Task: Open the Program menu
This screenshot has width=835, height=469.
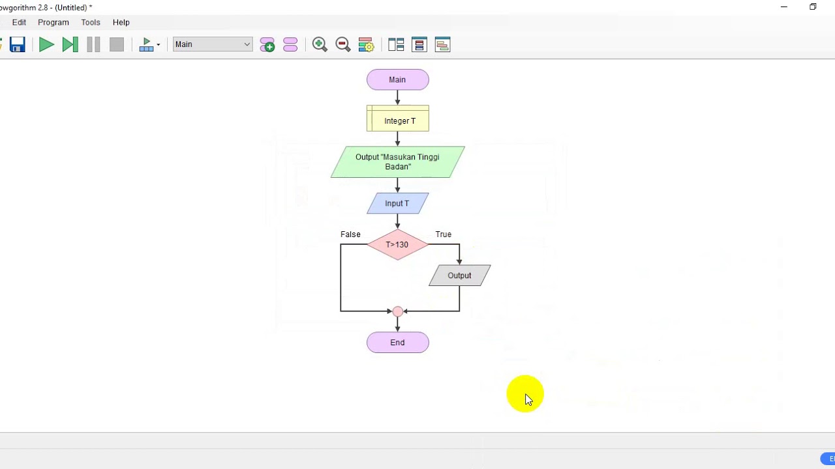Action: 53,22
